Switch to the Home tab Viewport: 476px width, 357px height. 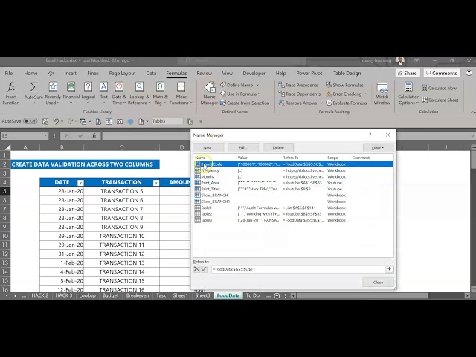pyautogui.click(x=30, y=73)
